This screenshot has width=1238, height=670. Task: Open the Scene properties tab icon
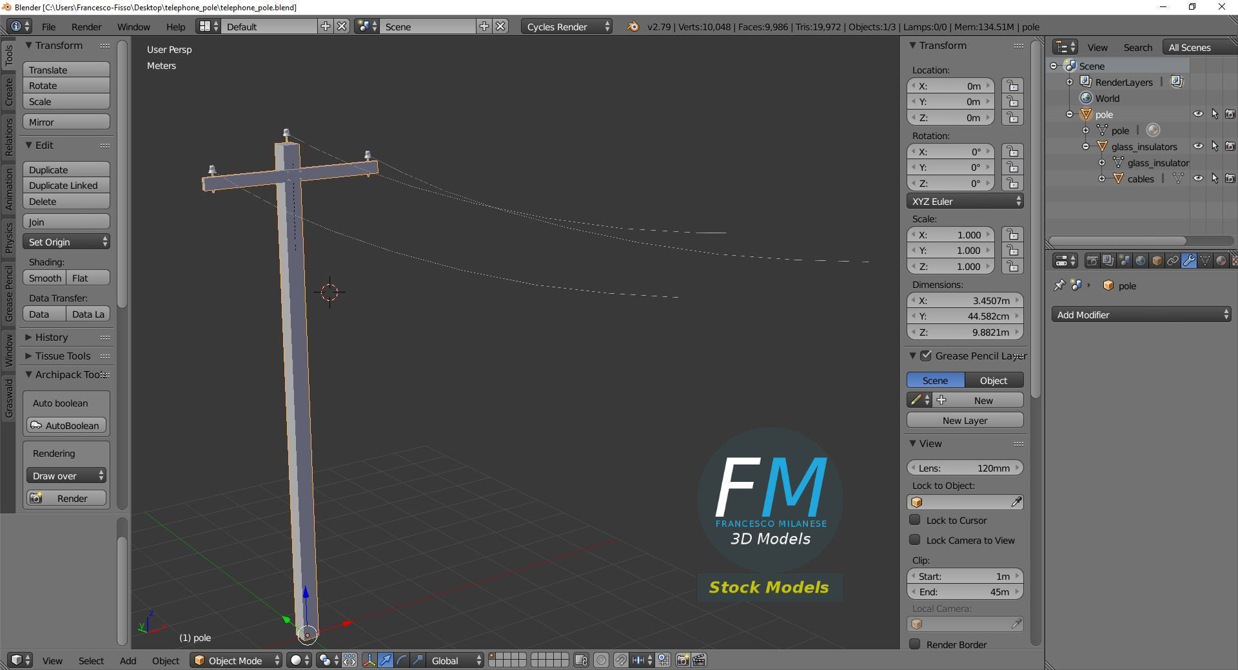1125,261
